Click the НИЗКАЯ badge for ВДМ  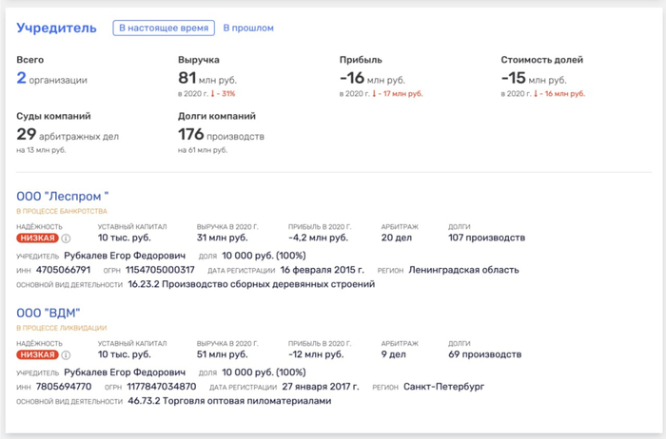tap(37, 355)
